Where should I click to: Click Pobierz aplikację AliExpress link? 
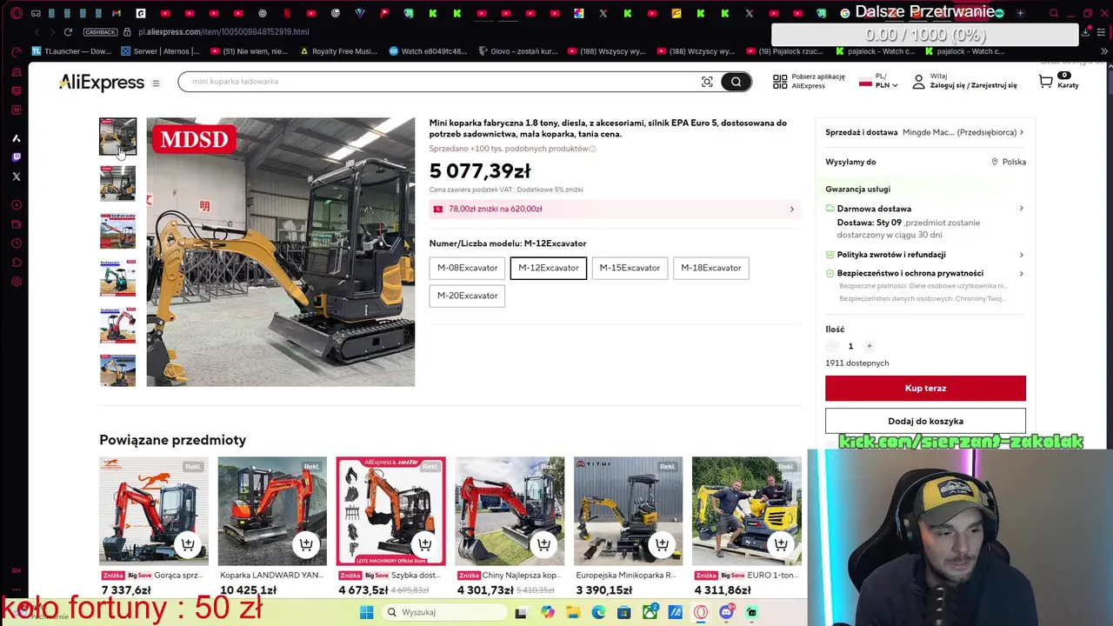click(818, 81)
